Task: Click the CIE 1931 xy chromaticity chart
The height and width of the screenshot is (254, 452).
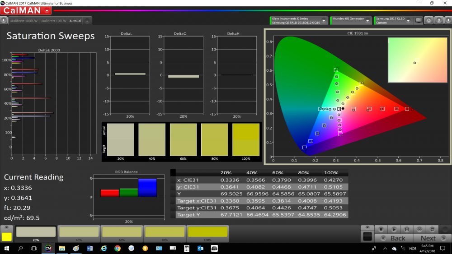Action: coord(358,97)
